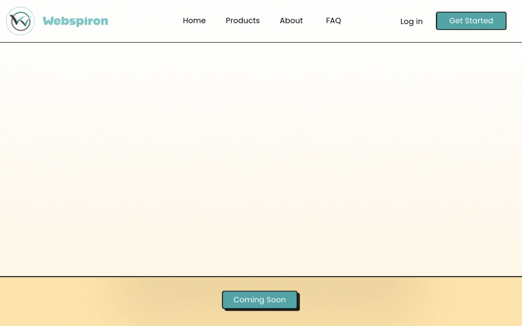
Task: Tap the teal Coming Soon footer button
Action: click(260, 300)
